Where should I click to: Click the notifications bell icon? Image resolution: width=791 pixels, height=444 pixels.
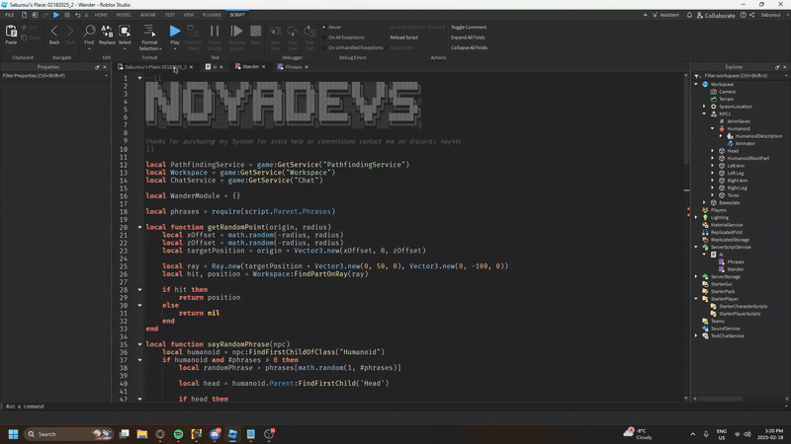coord(689,15)
